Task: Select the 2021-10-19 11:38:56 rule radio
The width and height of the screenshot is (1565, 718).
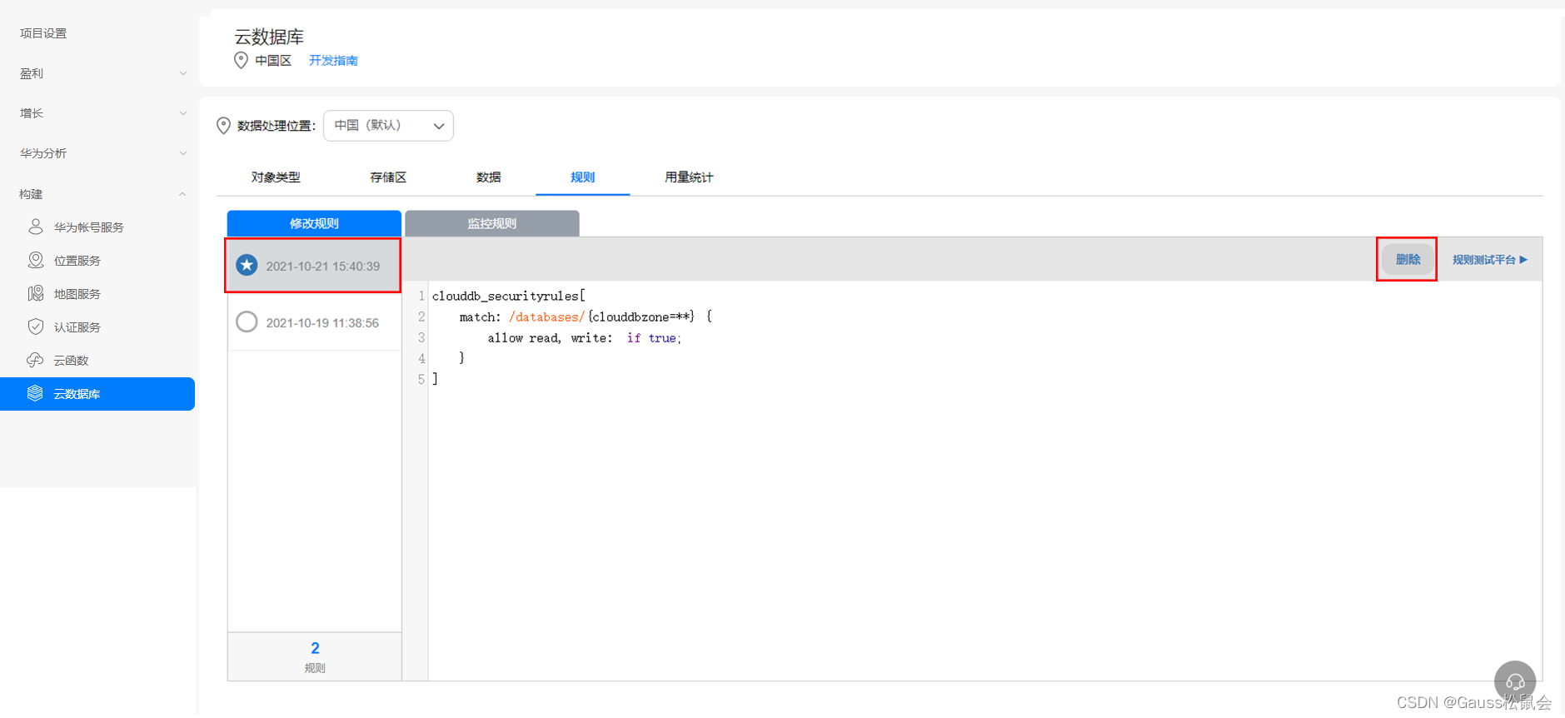Action: (x=247, y=322)
